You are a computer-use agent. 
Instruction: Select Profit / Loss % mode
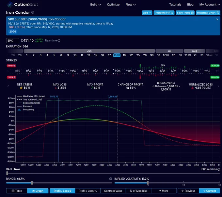[88, 191]
